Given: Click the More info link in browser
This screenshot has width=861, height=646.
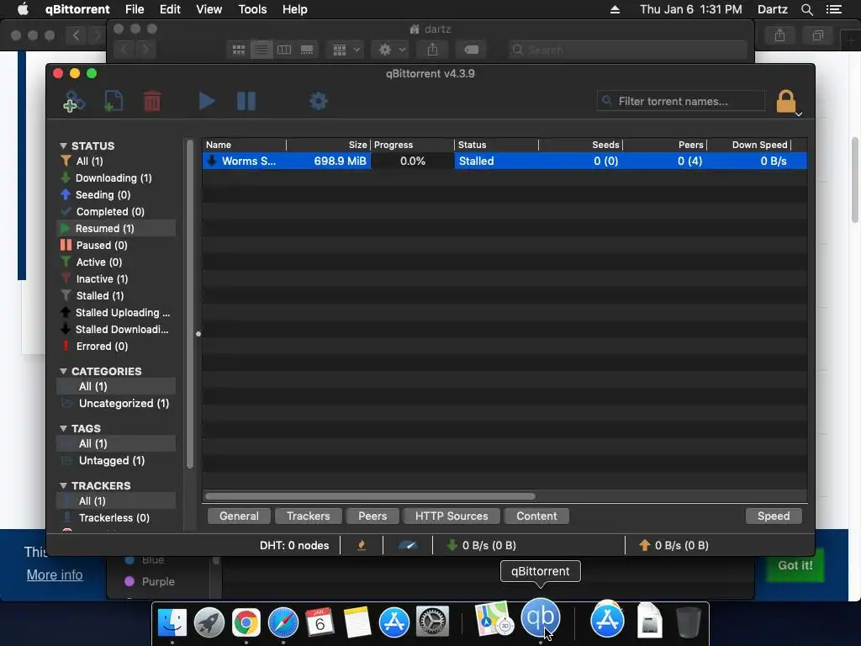Looking at the screenshot, I should tap(55, 575).
